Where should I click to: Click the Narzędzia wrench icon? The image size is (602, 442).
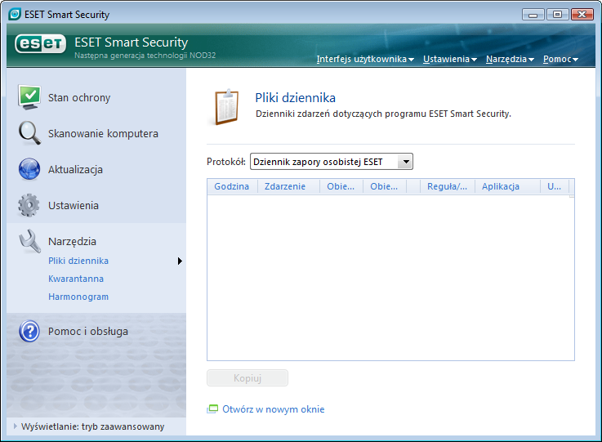(x=29, y=241)
